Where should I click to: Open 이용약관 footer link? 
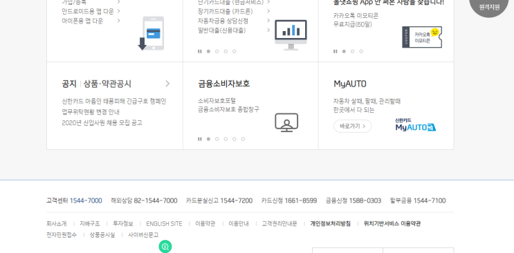pos(205,224)
